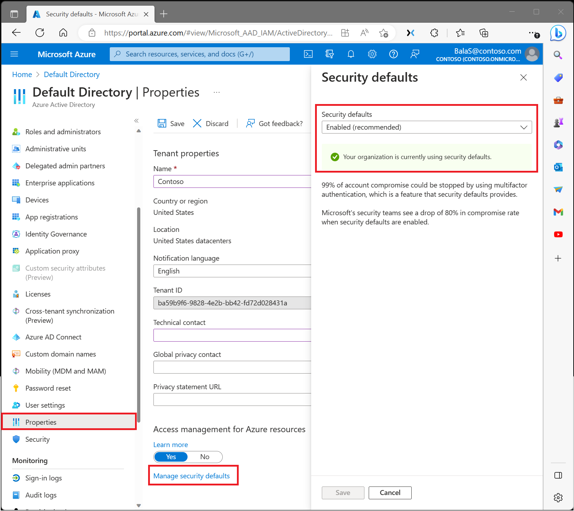The height and width of the screenshot is (511, 574).
Task: Set access management toggle to Yes
Action: [x=171, y=457]
